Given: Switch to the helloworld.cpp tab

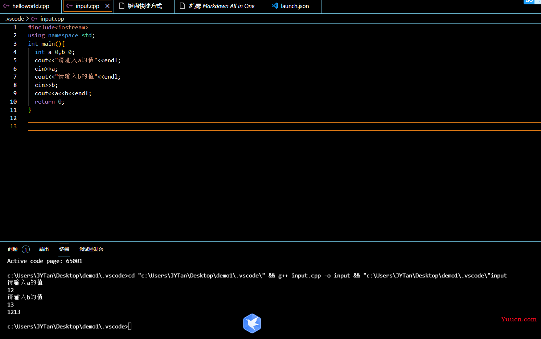Looking at the screenshot, I should pos(30,6).
